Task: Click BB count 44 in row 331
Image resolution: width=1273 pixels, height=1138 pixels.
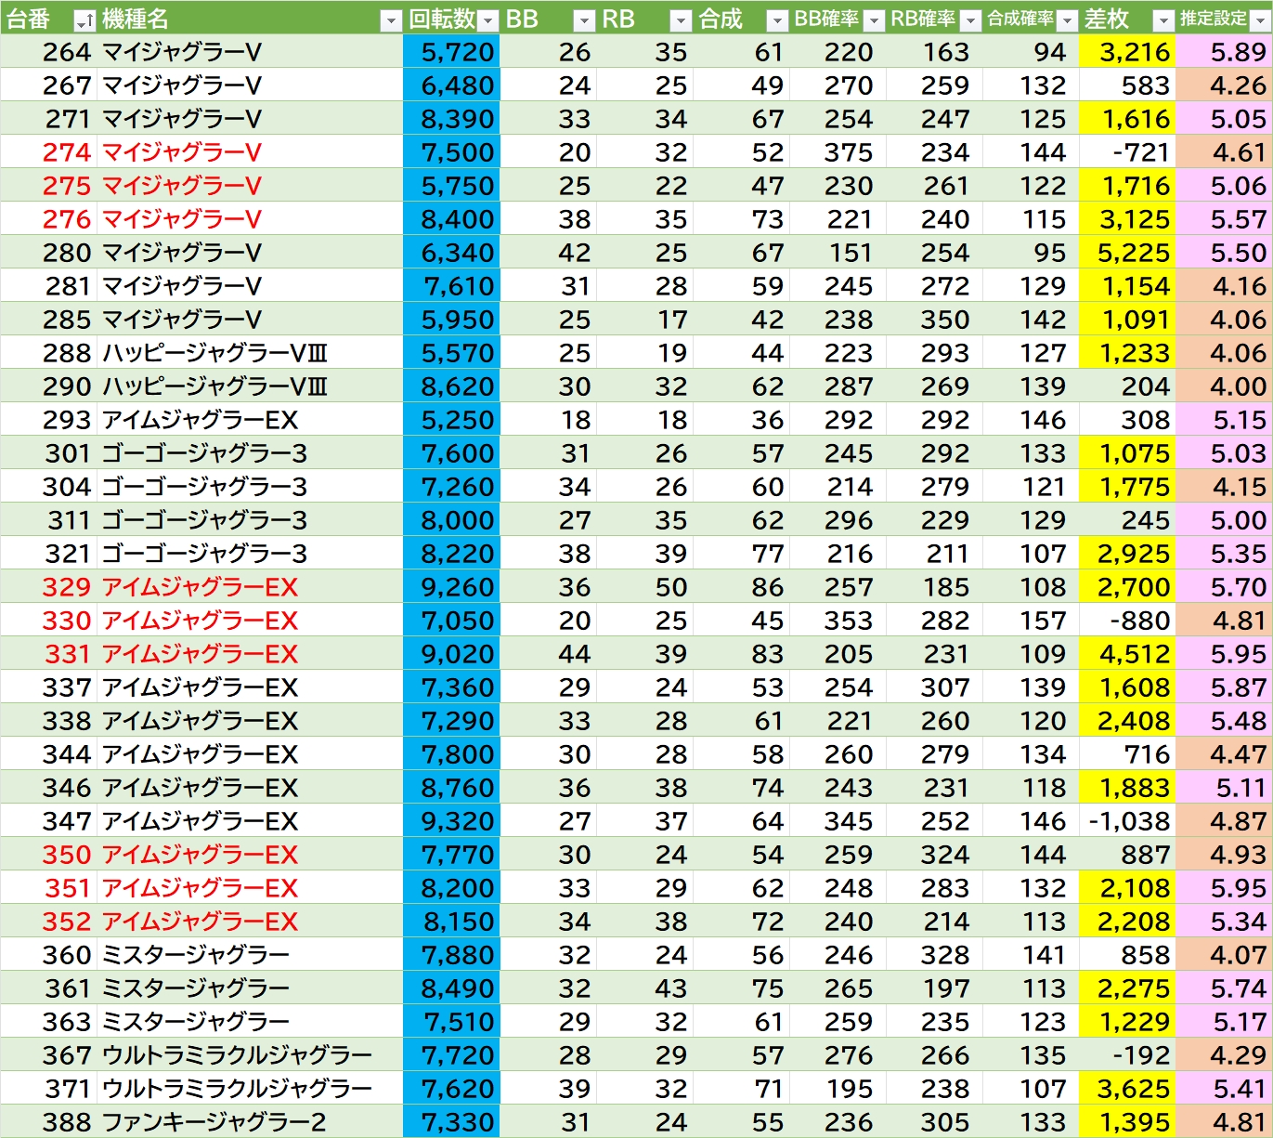Action: pos(548,654)
